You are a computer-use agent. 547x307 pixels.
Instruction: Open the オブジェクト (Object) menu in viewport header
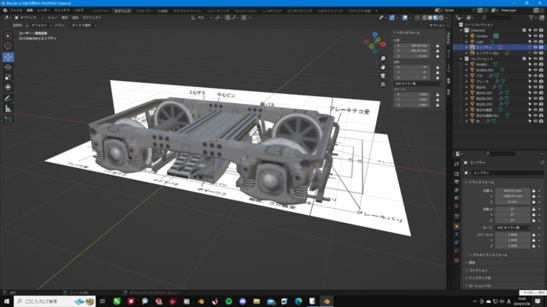(x=91, y=17)
